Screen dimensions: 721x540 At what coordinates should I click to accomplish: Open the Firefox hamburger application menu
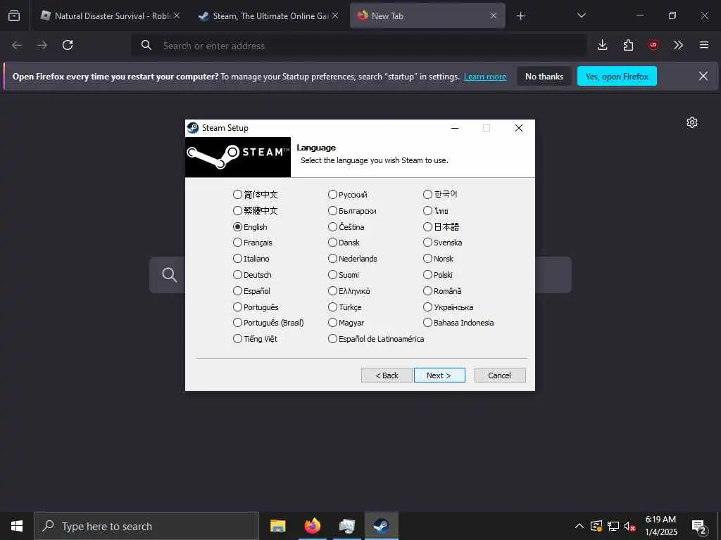coord(704,45)
